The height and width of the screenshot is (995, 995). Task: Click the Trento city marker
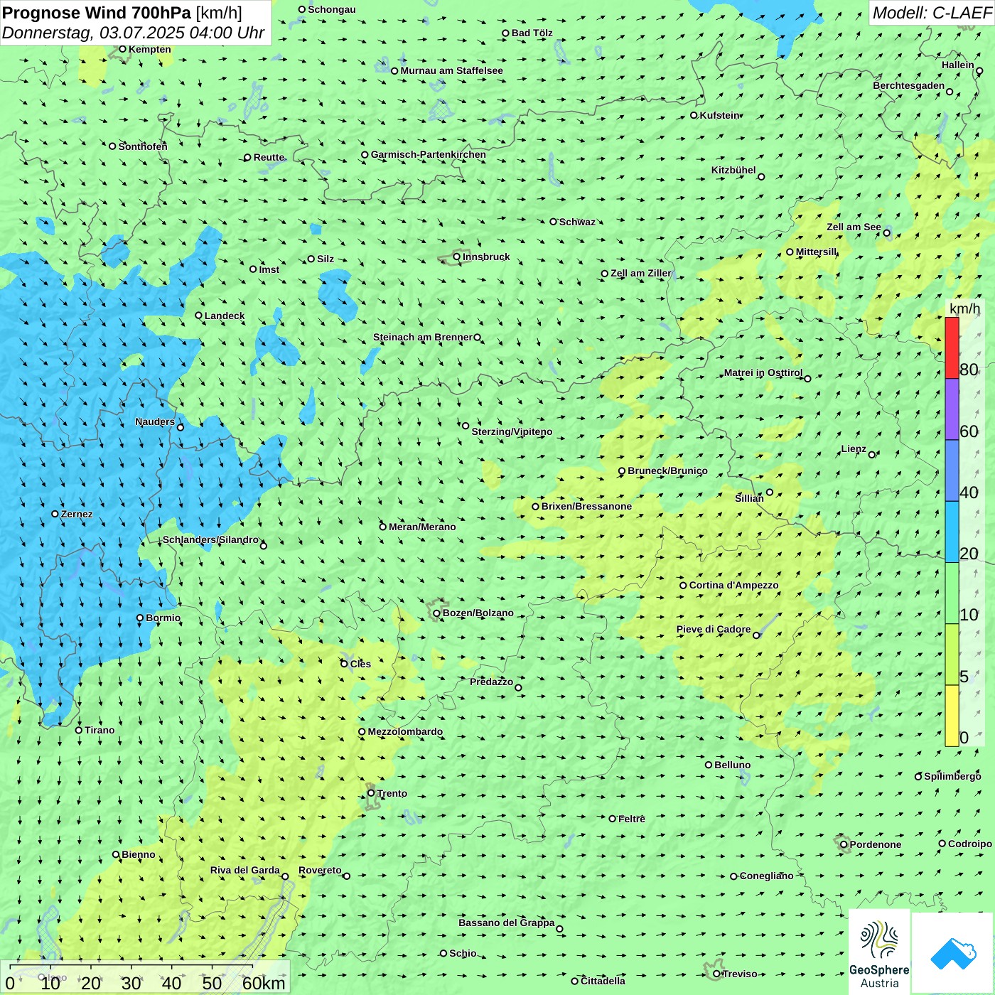pos(371,793)
